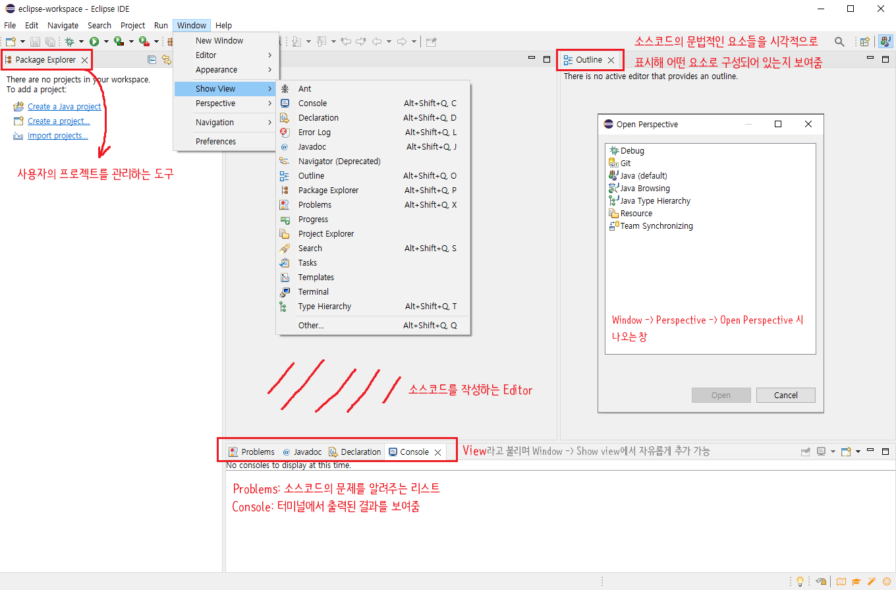Click the New file toolbar icon
Viewport: 896px width, 590px height.
pyautogui.click(x=11, y=42)
